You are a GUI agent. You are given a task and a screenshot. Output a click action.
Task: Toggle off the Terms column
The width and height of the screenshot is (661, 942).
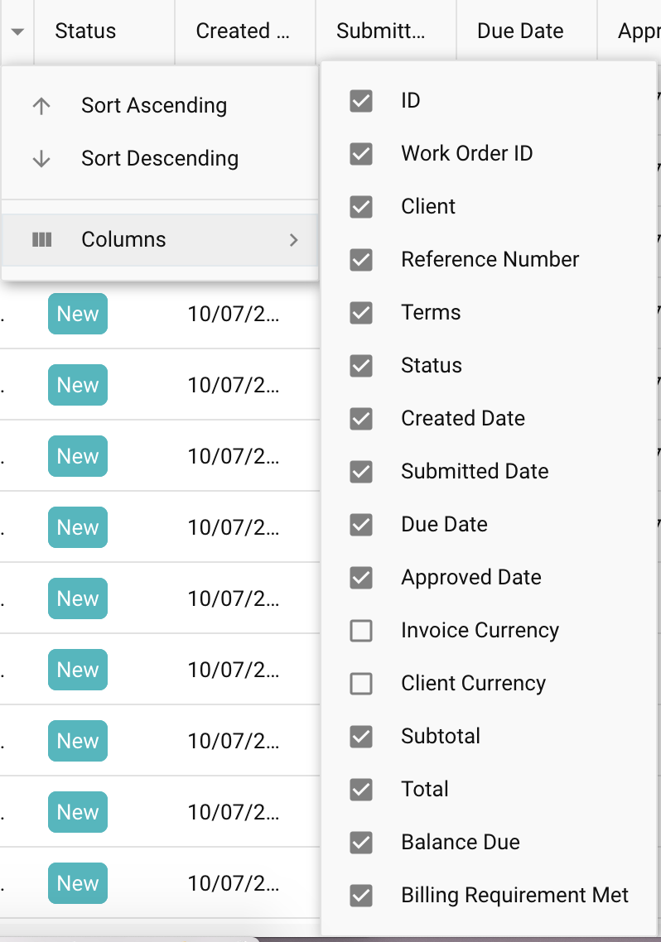click(x=360, y=312)
